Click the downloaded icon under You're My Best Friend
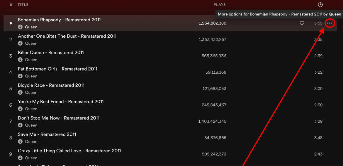The height and width of the screenshot is (166, 343). click(x=20, y=109)
